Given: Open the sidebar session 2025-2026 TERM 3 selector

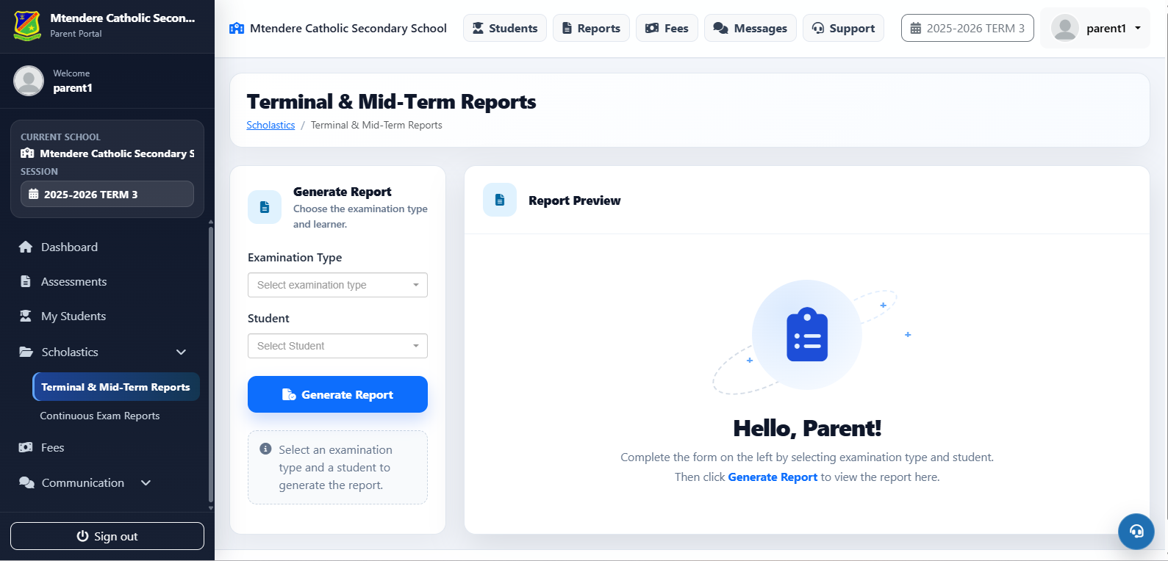Looking at the screenshot, I should point(107,194).
